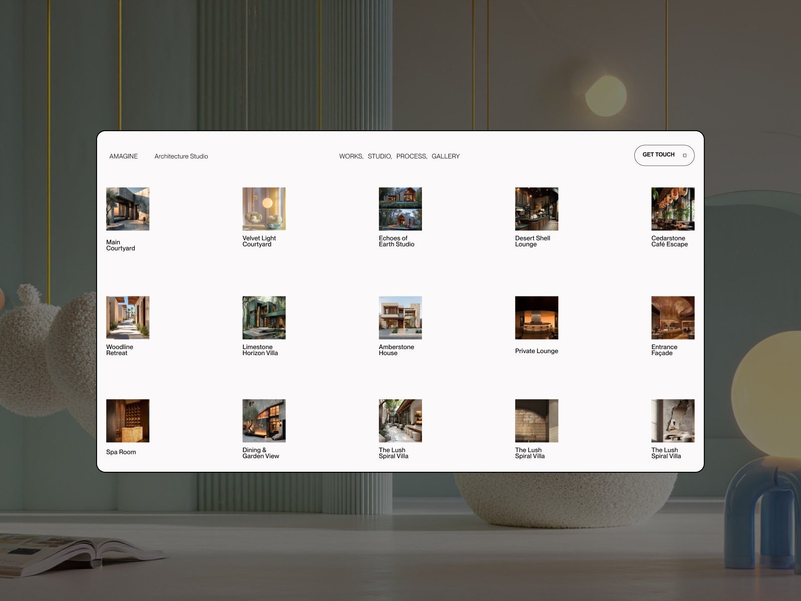The height and width of the screenshot is (601, 801).
Task: Open the Desert Shell Lounge thumbnail
Action: 536,208
